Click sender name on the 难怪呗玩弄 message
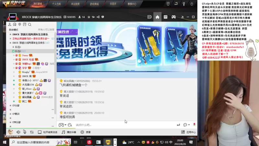 [78, 113]
